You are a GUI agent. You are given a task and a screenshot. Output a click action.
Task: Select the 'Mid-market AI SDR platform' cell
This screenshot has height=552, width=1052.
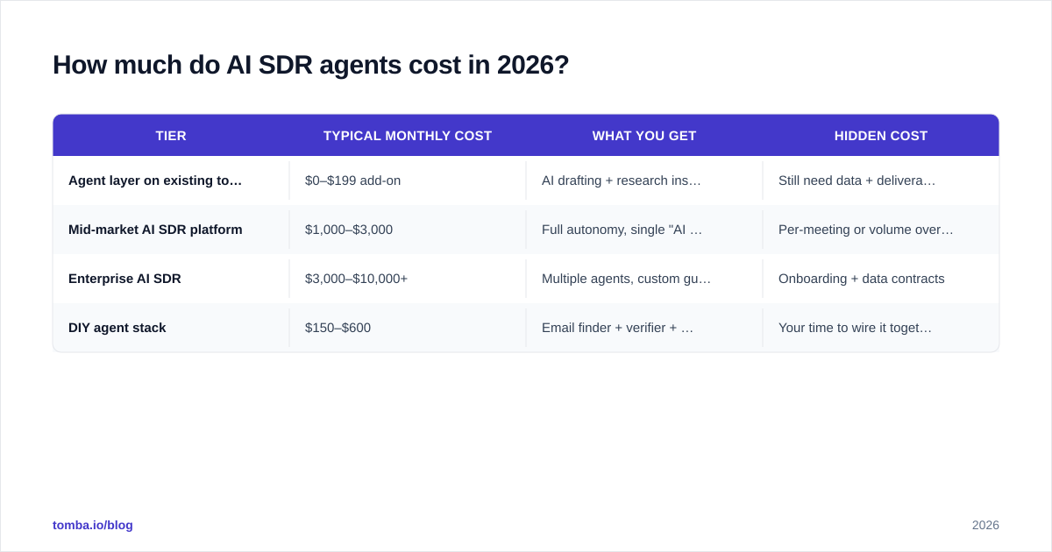(171, 230)
